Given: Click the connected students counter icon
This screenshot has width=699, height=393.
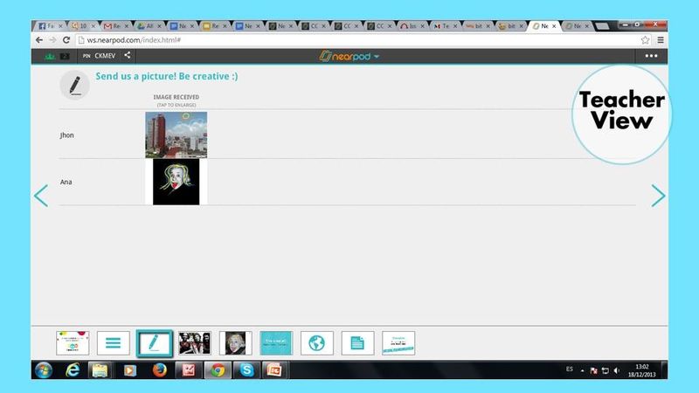Looking at the screenshot, I should pyautogui.click(x=51, y=56).
